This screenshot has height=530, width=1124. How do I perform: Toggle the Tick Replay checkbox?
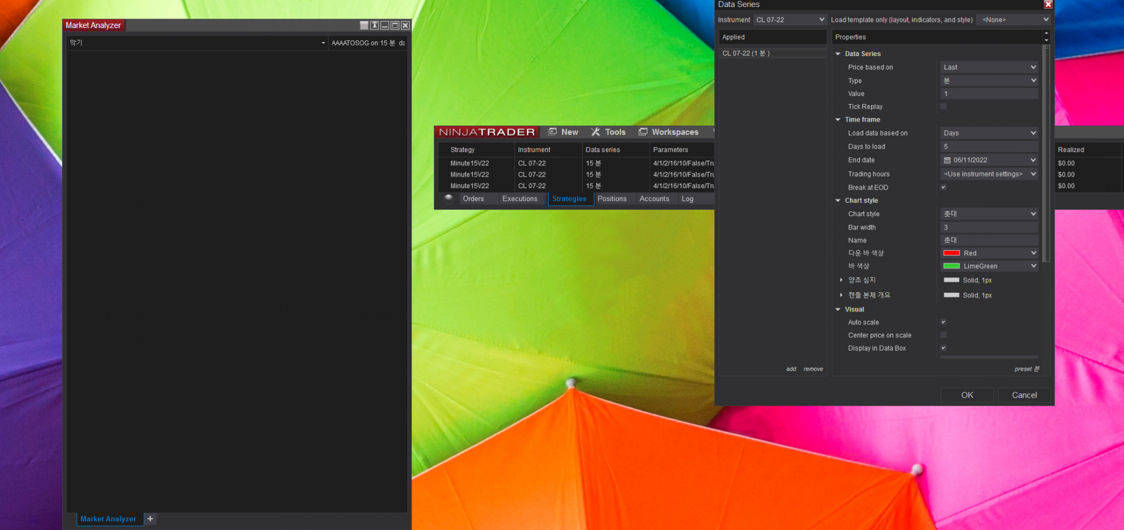[944, 106]
